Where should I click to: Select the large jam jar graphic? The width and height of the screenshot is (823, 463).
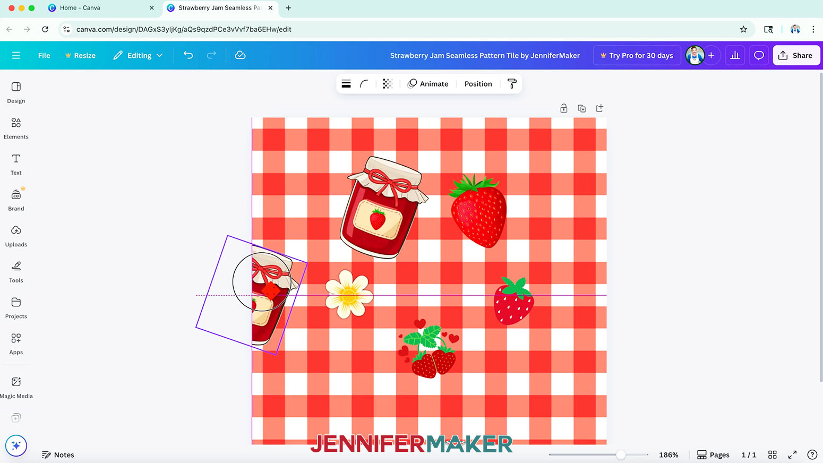pos(384,207)
